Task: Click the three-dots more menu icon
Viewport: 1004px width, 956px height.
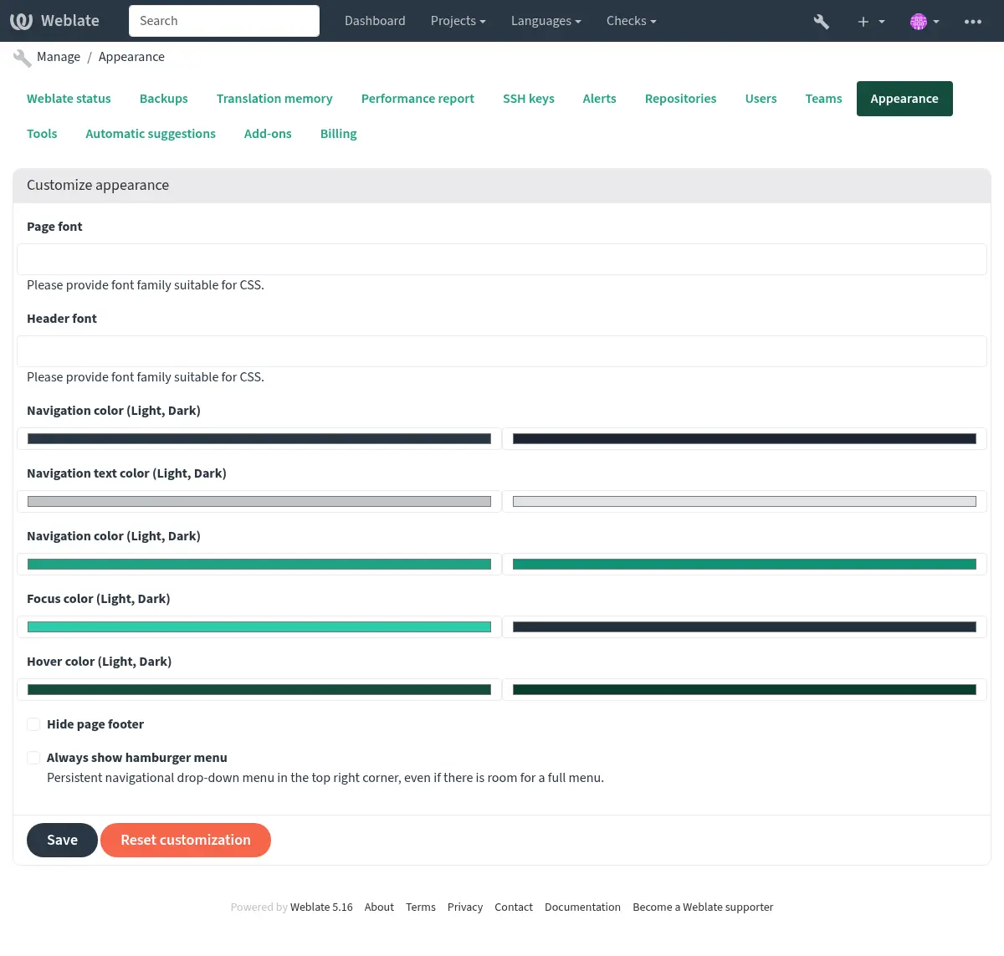Action: click(972, 21)
